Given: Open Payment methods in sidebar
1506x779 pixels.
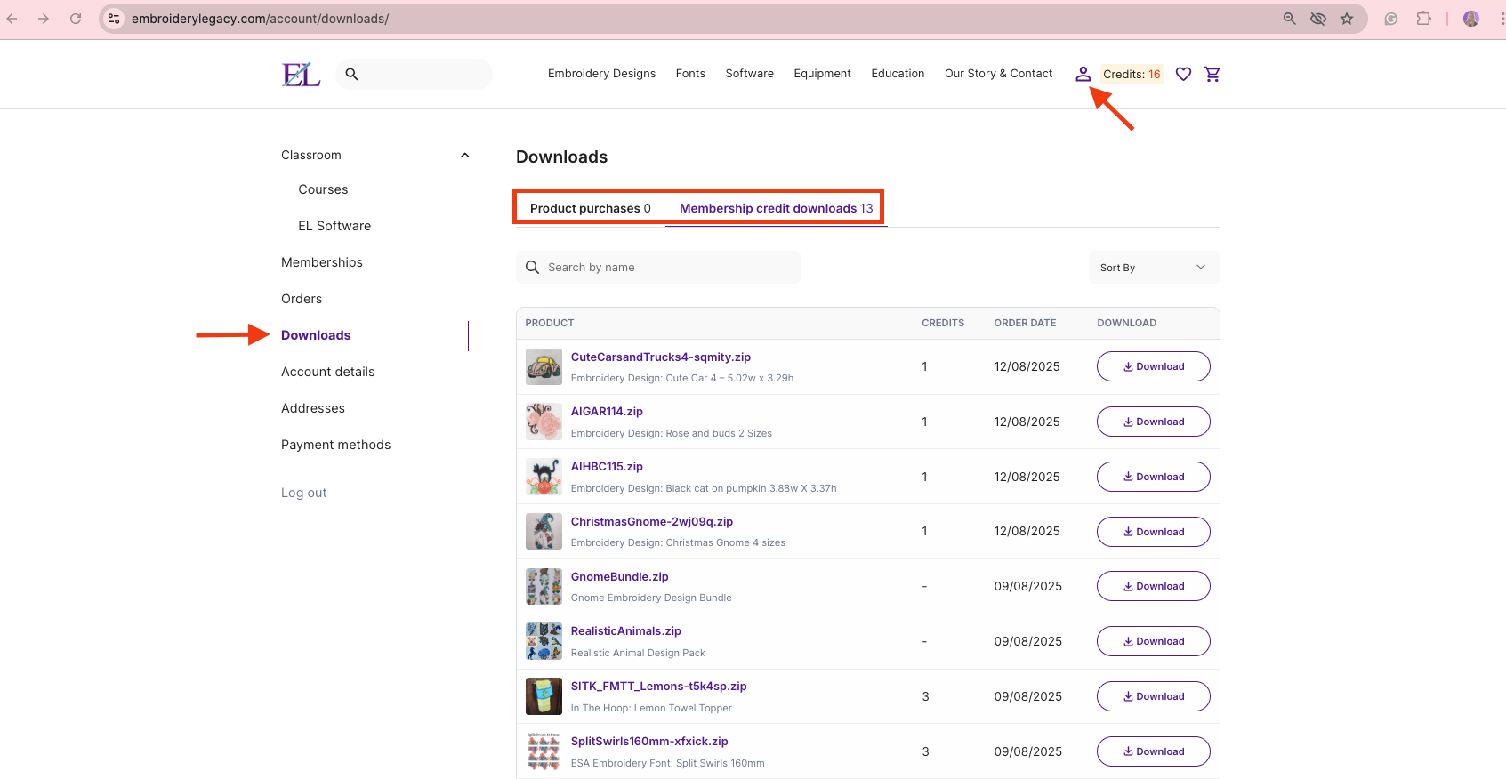Looking at the screenshot, I should coord(336,445).
